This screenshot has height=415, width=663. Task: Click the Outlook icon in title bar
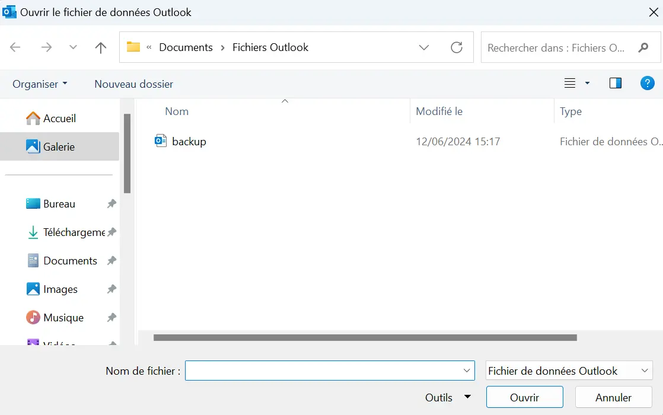click(9, 12)
